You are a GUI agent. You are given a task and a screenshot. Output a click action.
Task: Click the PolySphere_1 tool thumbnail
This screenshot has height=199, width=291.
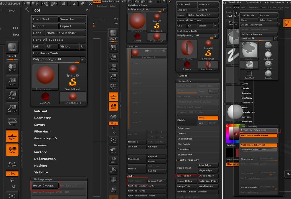pos(45,77)
